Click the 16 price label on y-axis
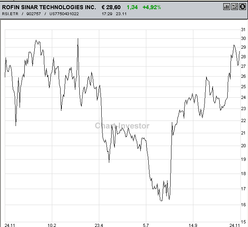 coord(243,205)
